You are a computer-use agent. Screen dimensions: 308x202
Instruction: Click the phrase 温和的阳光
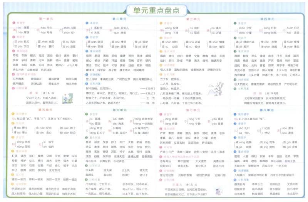(181, 70)
